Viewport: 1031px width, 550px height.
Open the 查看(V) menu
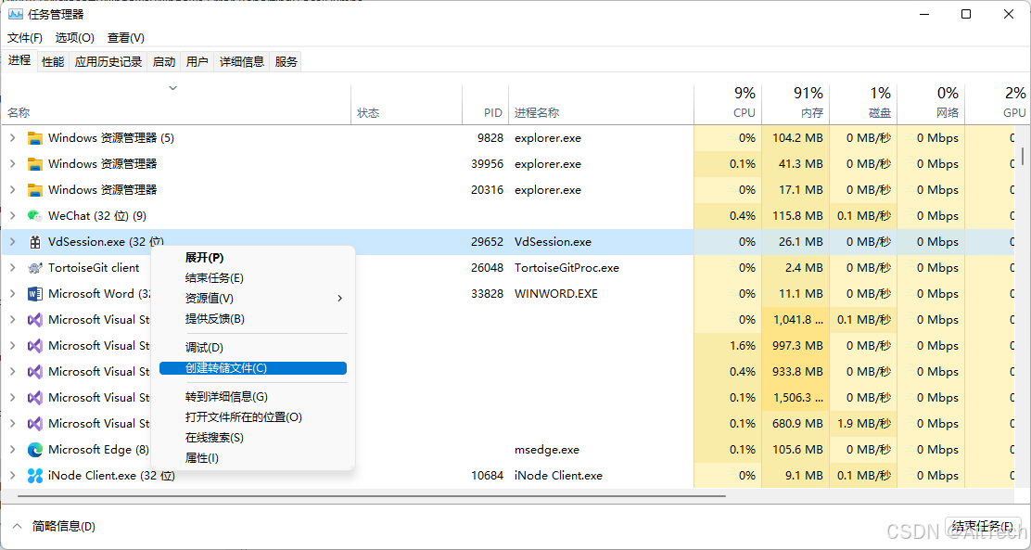coord(126,38)
